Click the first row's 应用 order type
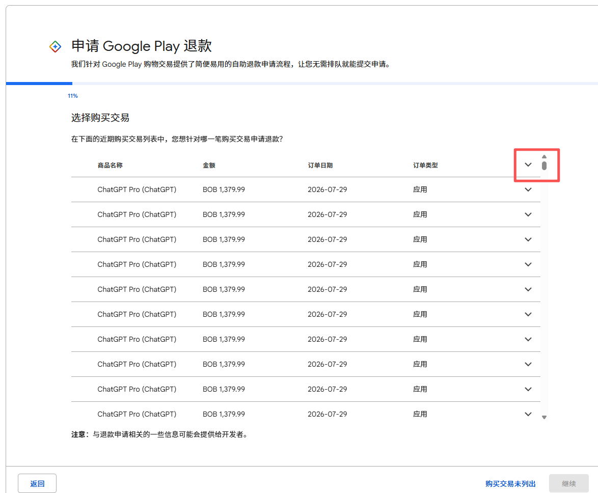Screen dimensions: 598x493 tap(420, 189)
